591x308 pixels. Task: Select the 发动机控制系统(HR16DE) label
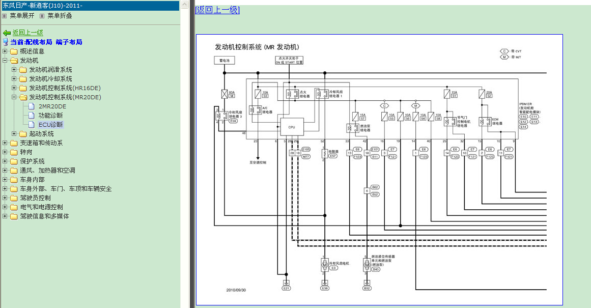click(65, 88)
